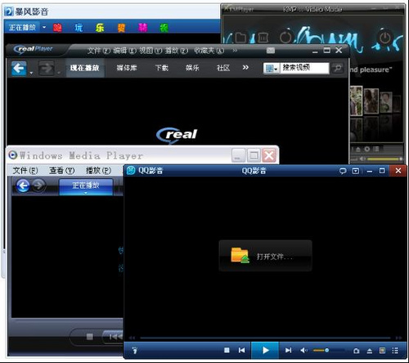Click the QQ影音 logo icon in title bar

(x=131, y=170)
